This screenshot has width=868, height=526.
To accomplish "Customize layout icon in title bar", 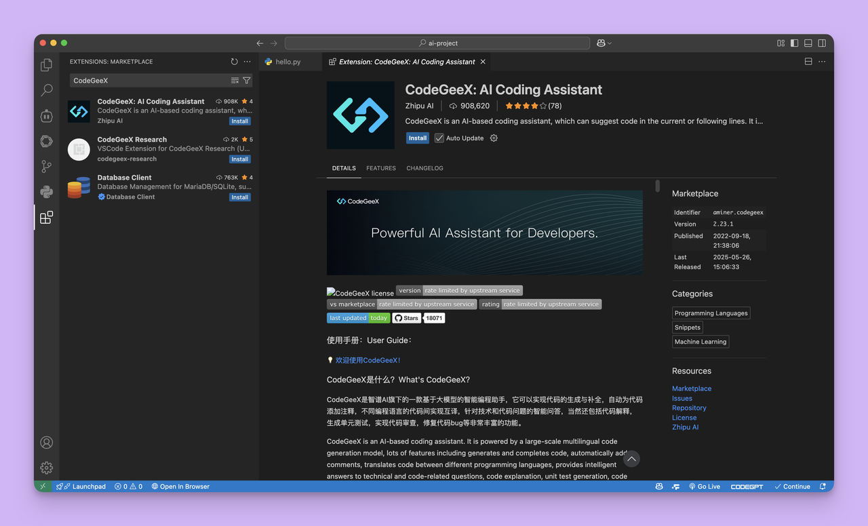I will click(x=781, y=43).
